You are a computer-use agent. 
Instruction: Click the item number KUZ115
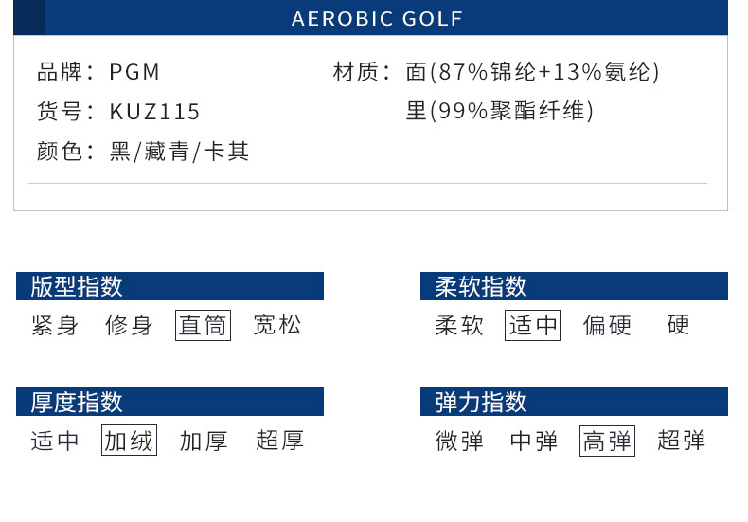point(155,112)
